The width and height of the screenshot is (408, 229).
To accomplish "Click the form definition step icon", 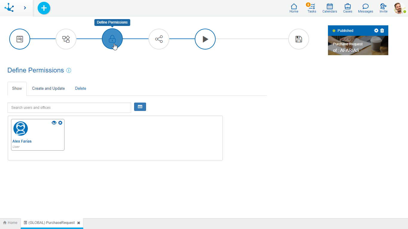I will pyautogui.click(x=20, y=39).
